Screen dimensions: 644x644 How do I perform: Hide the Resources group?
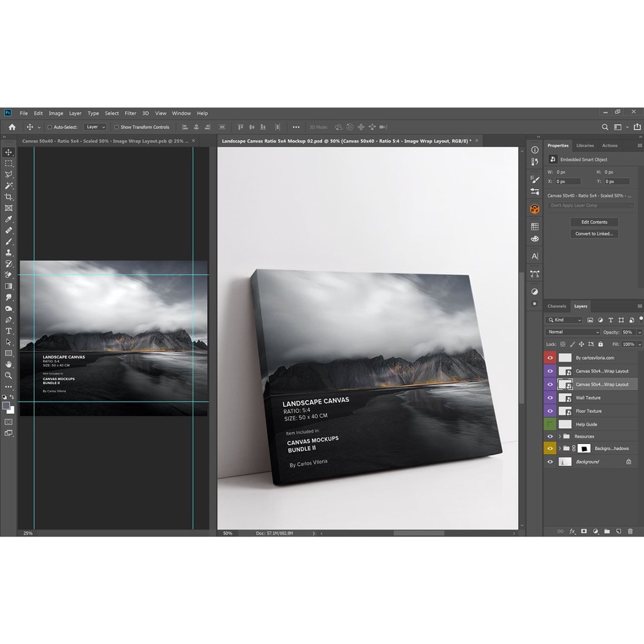click(x=550, y=436)
